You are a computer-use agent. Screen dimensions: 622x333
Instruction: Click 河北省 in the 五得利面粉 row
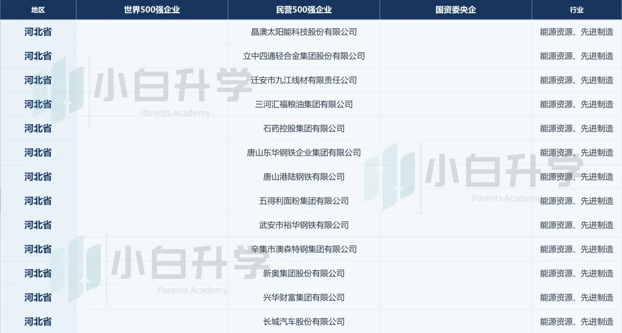coord(38,201)
